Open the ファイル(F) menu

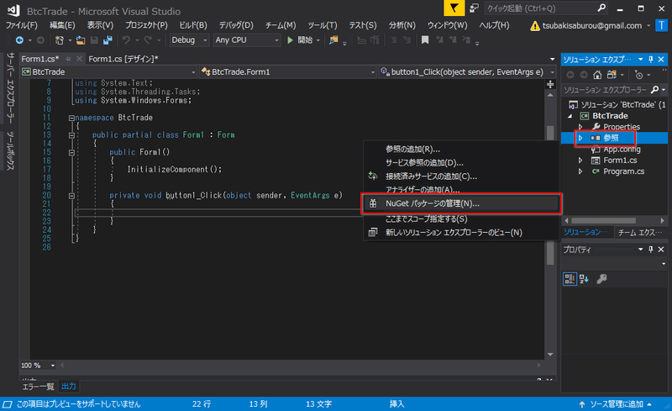click(x=22, y=26)
